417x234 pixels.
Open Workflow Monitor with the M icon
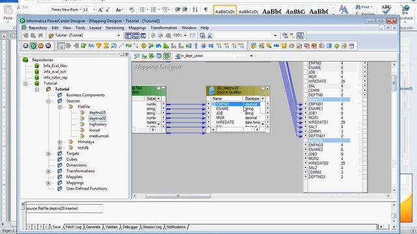[x=48, y=45]
